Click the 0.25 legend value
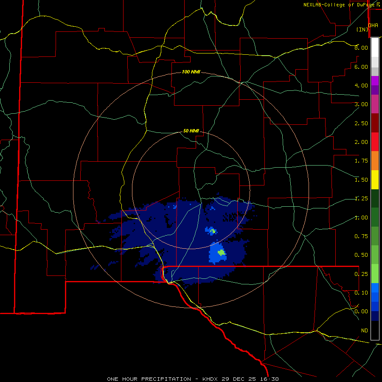 point(361,274)
